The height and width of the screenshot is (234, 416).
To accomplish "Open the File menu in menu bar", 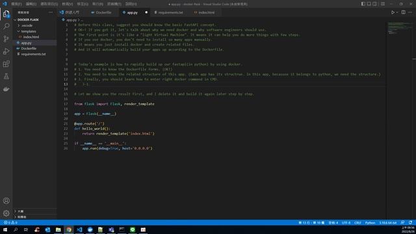I will [16, 4].
